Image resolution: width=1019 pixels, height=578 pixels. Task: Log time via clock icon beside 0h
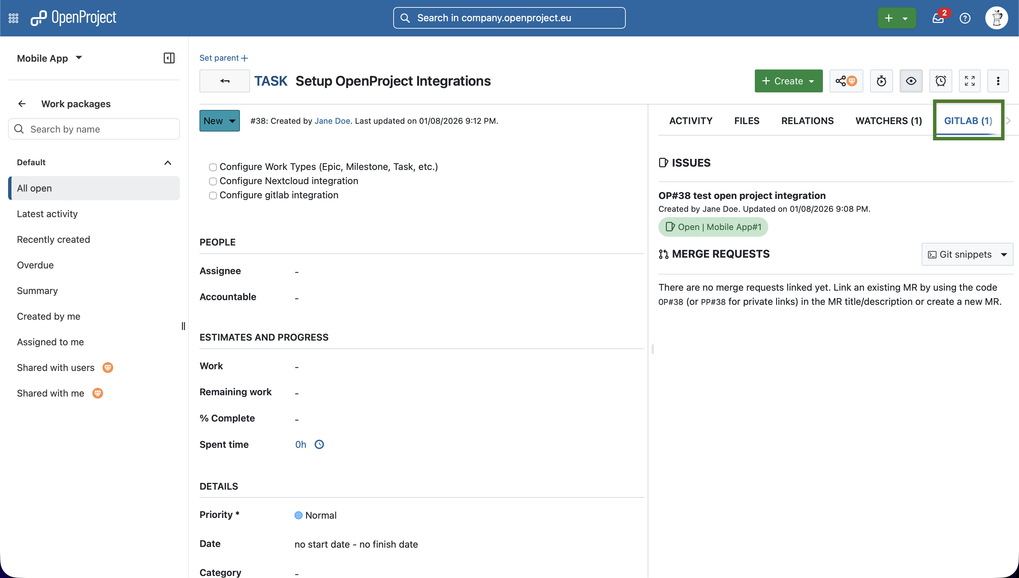(x=319, y=444)
